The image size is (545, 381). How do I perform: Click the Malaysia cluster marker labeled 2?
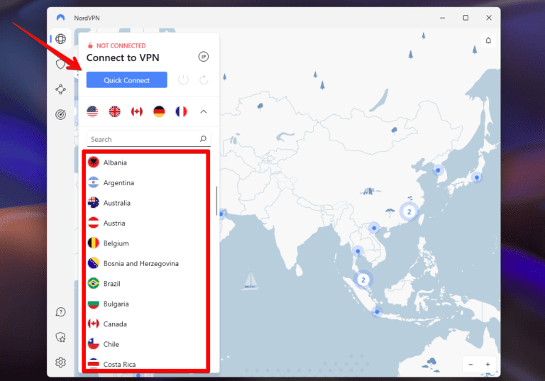363,280
